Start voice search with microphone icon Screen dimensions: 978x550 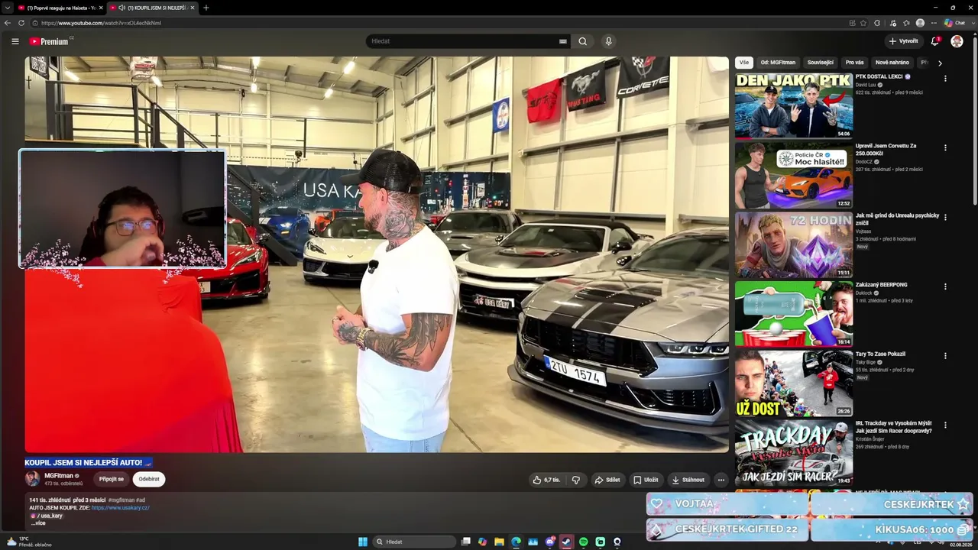pyautogui.click(x=608, y=41)
